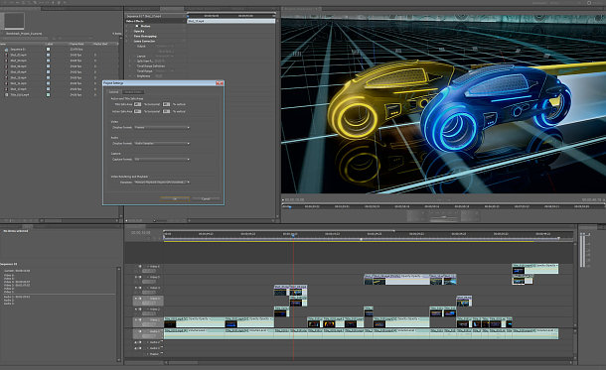Select first clip on Video 1 track
Screen dimensions: 606x370
(195, 322)
